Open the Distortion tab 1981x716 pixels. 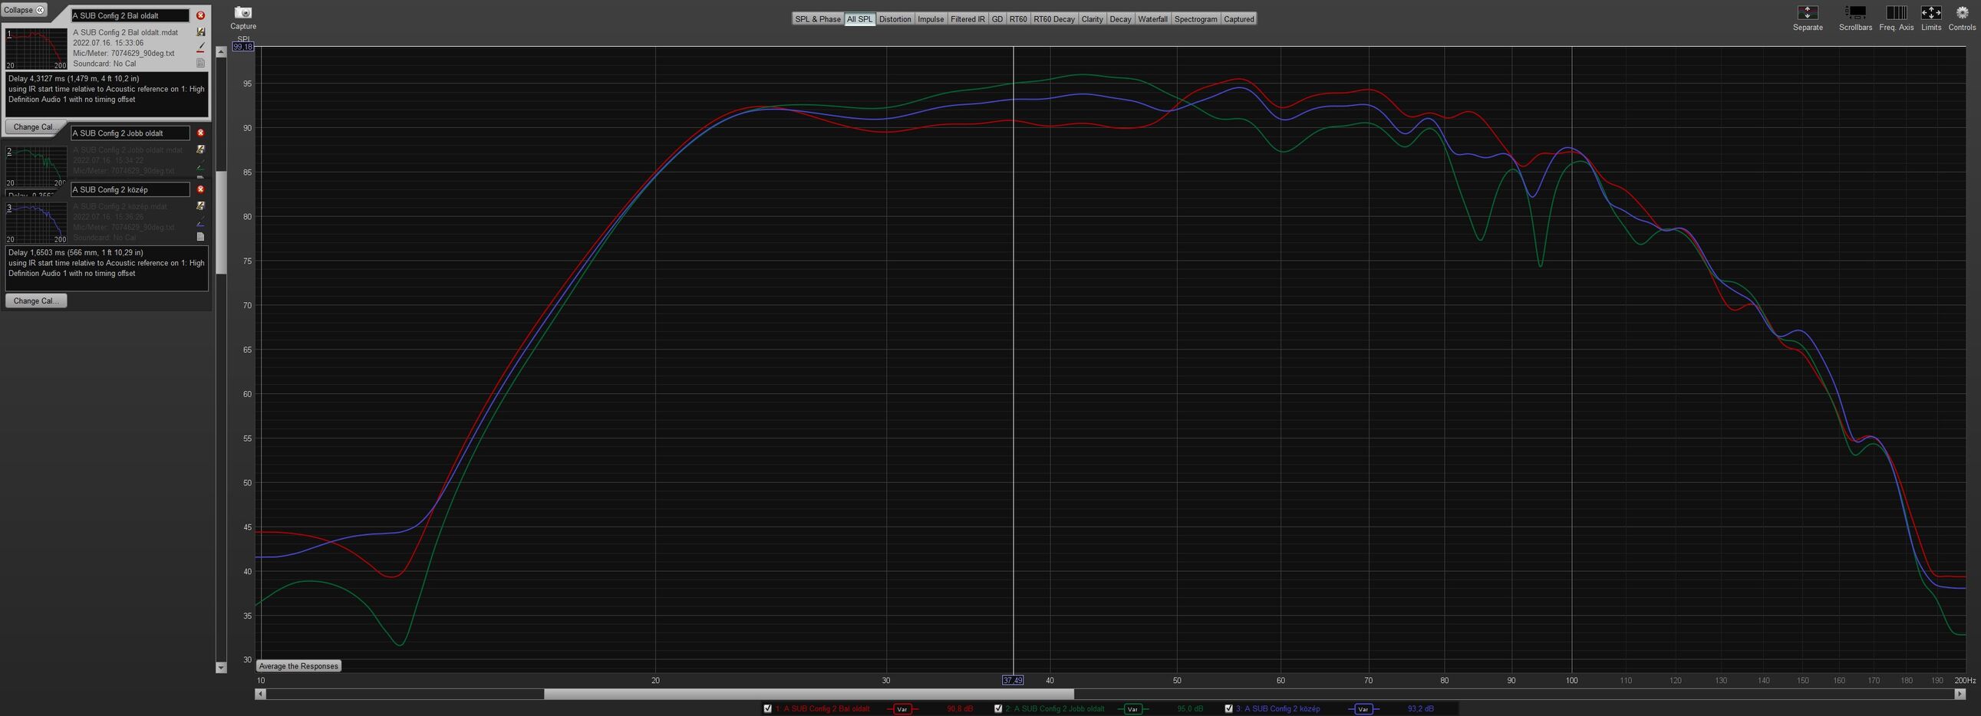895,19
